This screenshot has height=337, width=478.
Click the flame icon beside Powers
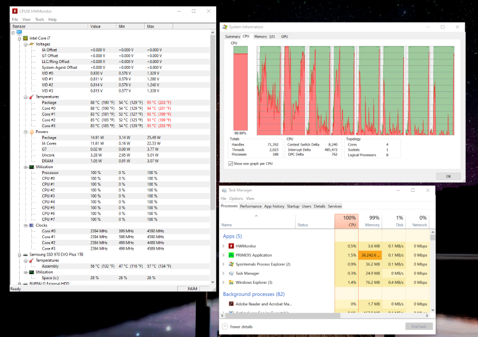click(x=32, y=132)
